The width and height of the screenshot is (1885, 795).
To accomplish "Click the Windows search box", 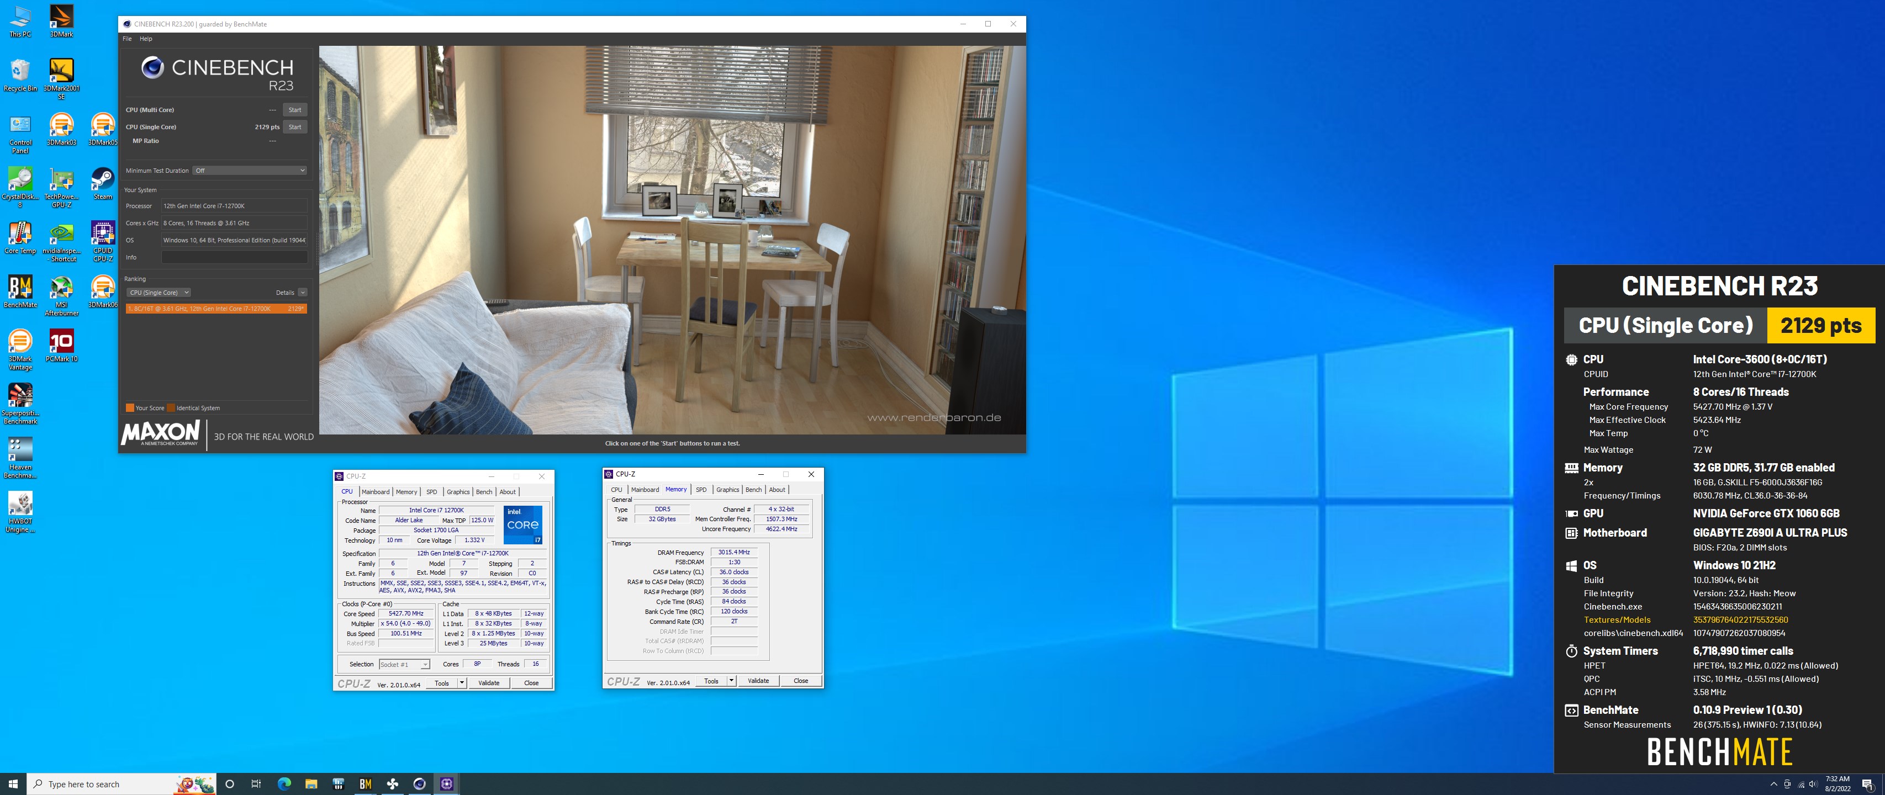I will (x=121, y=784).
